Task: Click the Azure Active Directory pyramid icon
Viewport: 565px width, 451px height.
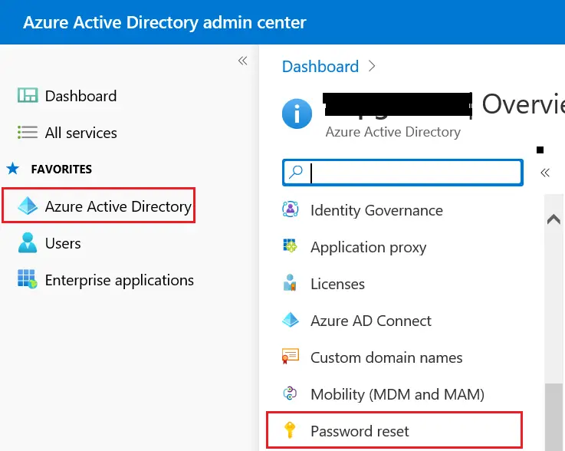Action: pyautogui.click(x=28, y=206)
